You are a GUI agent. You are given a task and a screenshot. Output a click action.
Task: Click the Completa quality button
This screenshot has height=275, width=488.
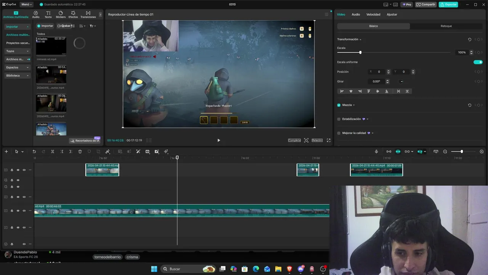click(x=294, y=140)
